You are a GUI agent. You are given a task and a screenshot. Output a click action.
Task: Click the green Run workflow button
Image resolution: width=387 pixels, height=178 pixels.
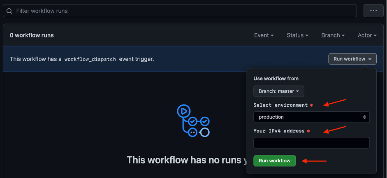click(274, 161)
